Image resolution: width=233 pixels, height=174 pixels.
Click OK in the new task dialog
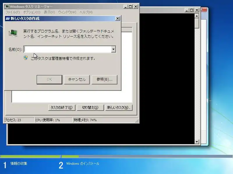[x=49, y=79]
